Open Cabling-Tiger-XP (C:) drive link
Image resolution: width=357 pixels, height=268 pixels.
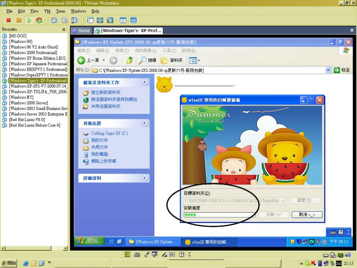tap(109, 133)
